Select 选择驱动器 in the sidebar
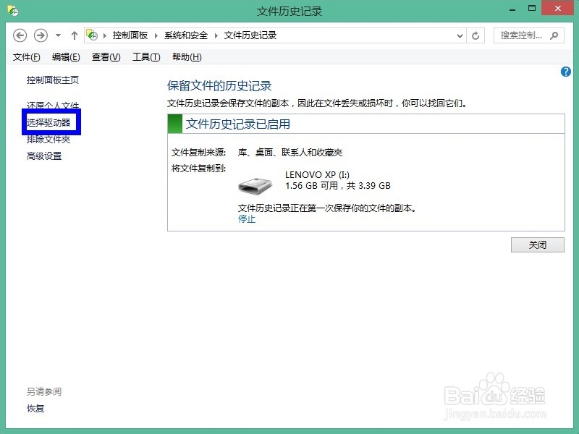This screenshot has width=579, height=434. point(50,122)
